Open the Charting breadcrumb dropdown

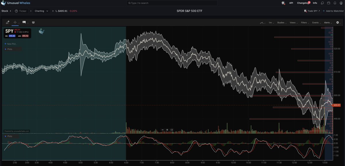click(41, 11)
